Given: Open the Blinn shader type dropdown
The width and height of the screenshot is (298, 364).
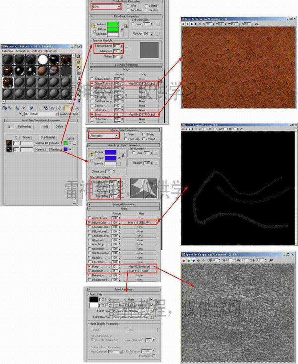Looking at the screenshot, I should [x=105, y=7].
